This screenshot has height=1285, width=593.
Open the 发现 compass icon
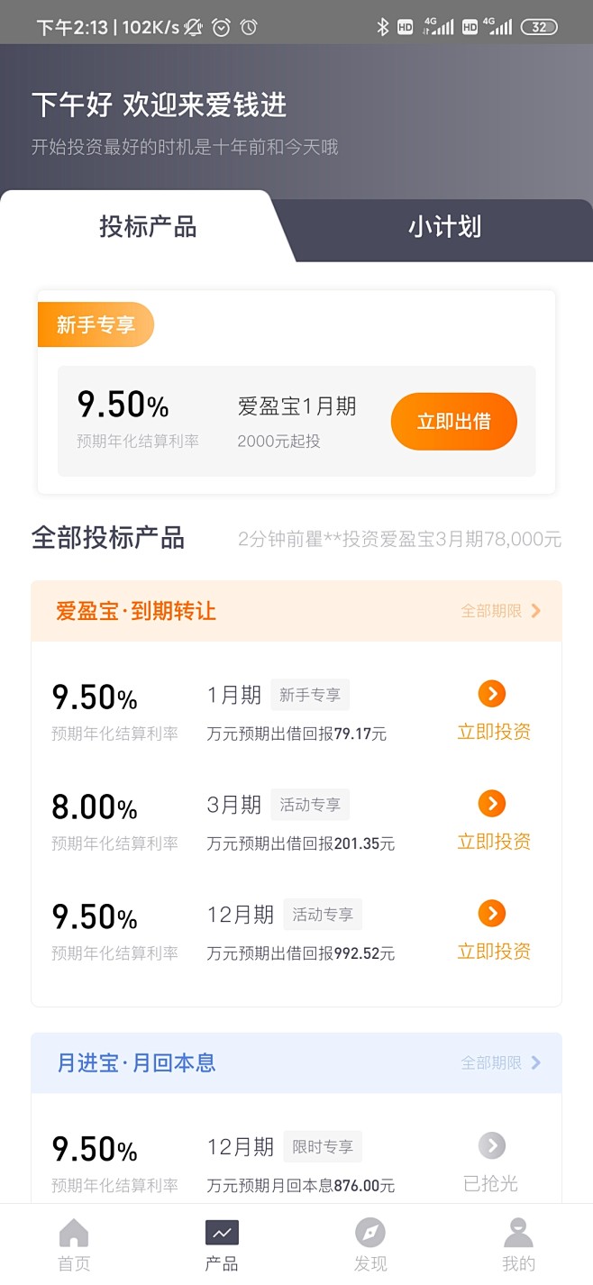tap(369, 1233)
